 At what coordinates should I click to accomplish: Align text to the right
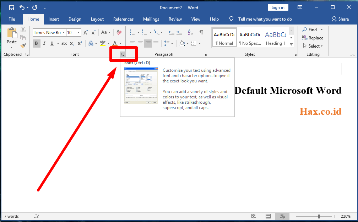tap(148, 43)
